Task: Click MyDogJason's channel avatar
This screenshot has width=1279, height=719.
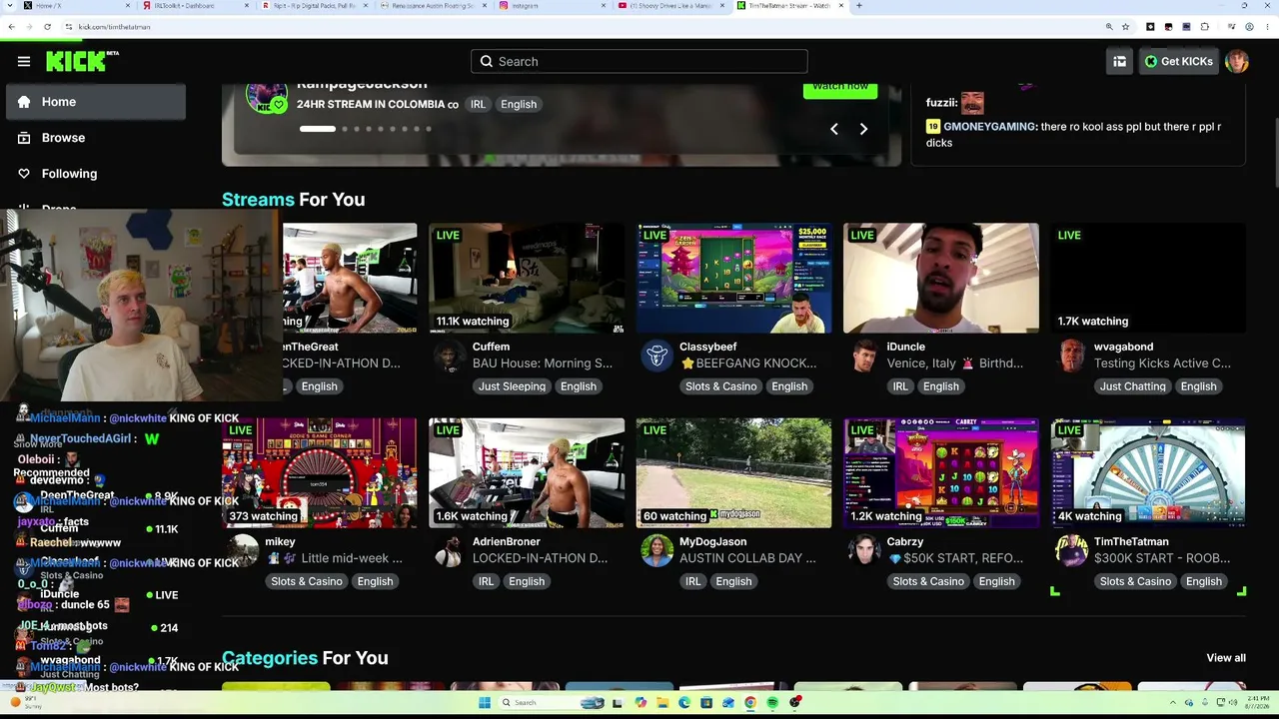Action: coord(656,550)
